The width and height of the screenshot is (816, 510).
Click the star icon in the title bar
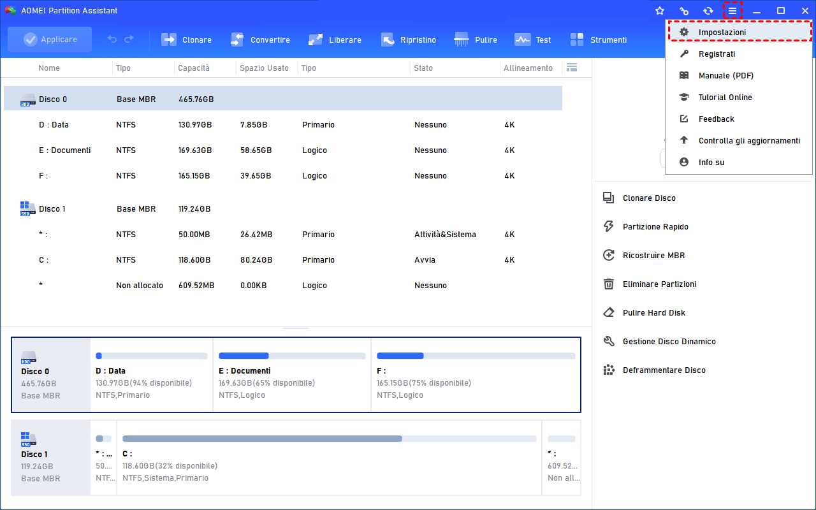tap(660, 11)
